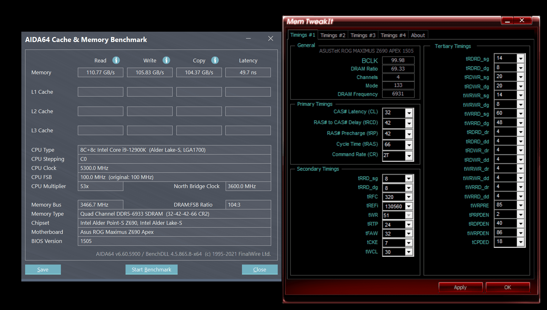Open the tWRRD_dg dropdown

click(521, 123)
